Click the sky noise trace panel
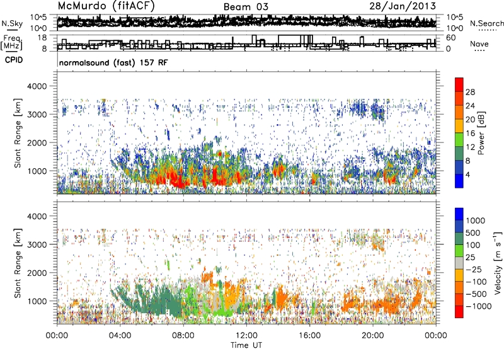Screen dimensions: 504x349 (x=246, y=23)
